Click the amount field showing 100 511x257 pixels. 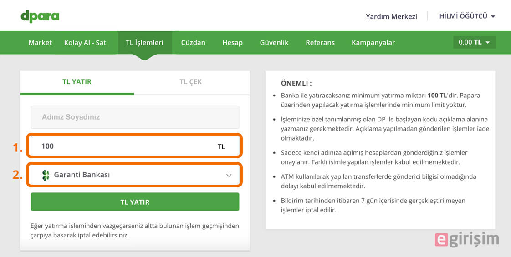pyautogui.click(x=135, y=146)
